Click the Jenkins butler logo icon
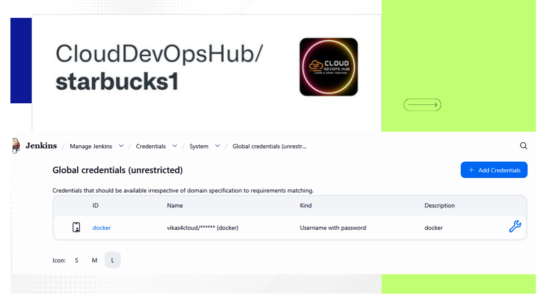This screenshot has height=299, width=545. coord(16,145)
